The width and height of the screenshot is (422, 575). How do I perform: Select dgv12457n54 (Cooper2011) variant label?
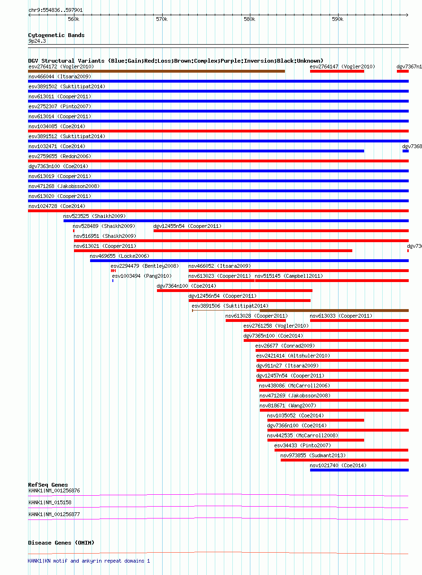click(x=290, y=376)
